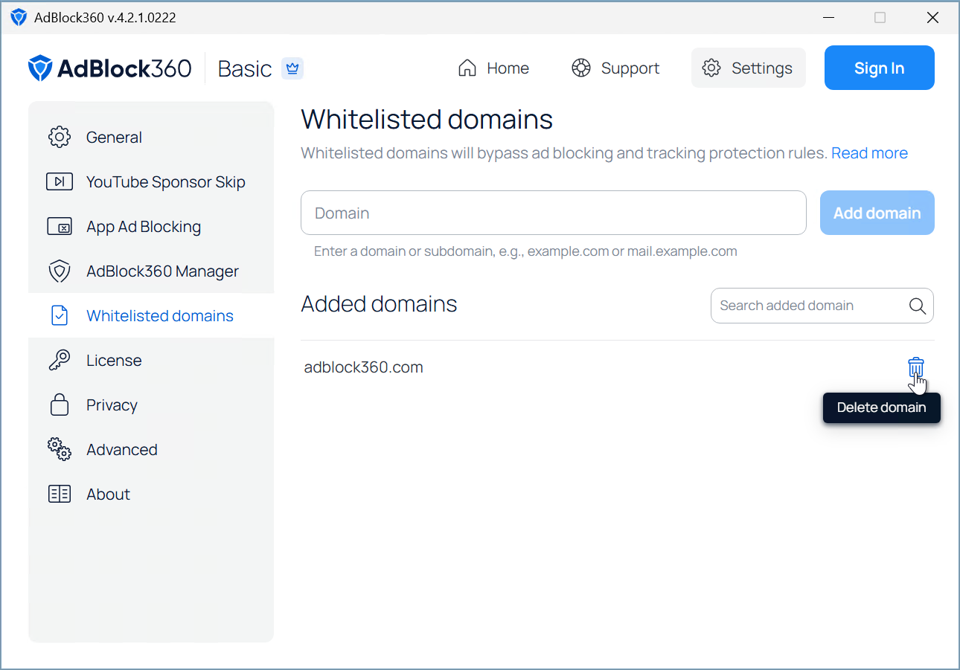Click the Add domain button

[x=877, y=213]
